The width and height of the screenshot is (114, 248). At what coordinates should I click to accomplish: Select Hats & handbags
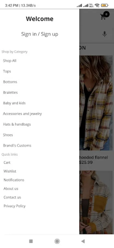coord(17,124)
